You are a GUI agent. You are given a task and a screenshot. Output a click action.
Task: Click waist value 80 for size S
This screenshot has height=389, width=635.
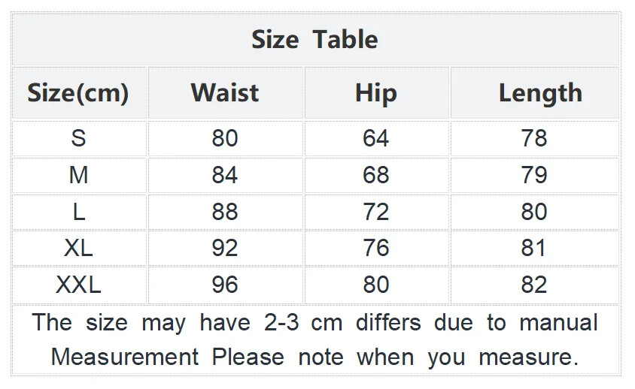(225, 138)
